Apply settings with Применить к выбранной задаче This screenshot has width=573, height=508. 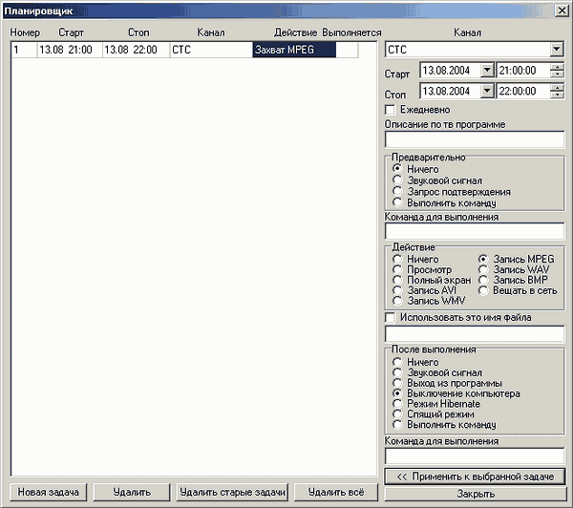(x=475, y=476)
